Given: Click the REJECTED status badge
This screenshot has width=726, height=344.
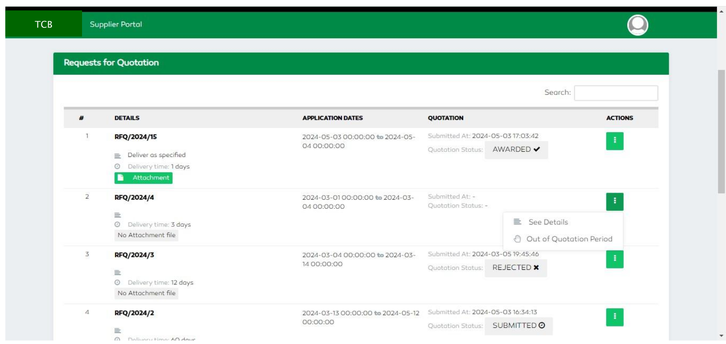Looking at the screenshot, I should pos(516,268).
